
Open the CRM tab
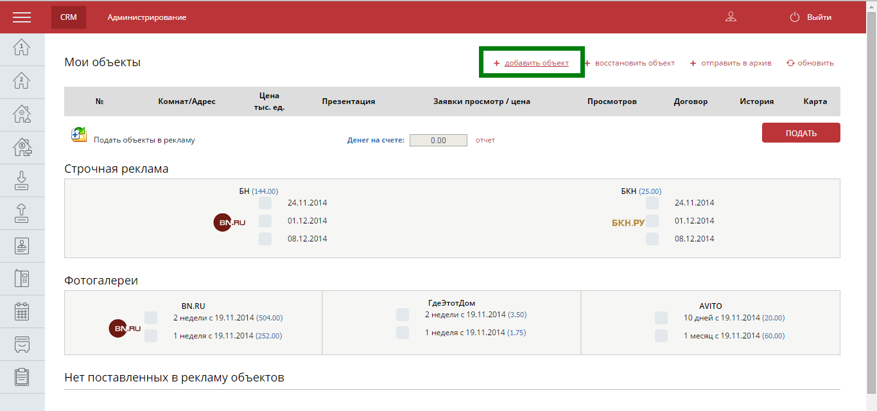[69, 17]
